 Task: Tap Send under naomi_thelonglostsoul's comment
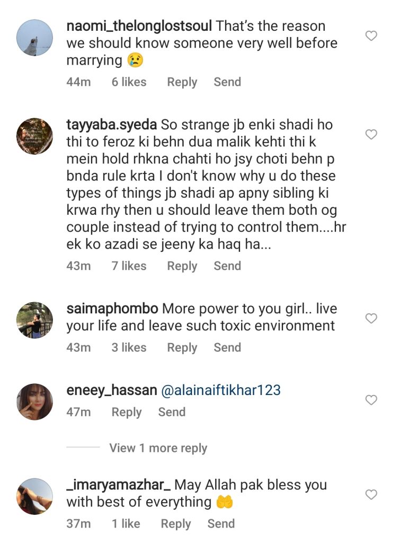click(x=227, y=82)
